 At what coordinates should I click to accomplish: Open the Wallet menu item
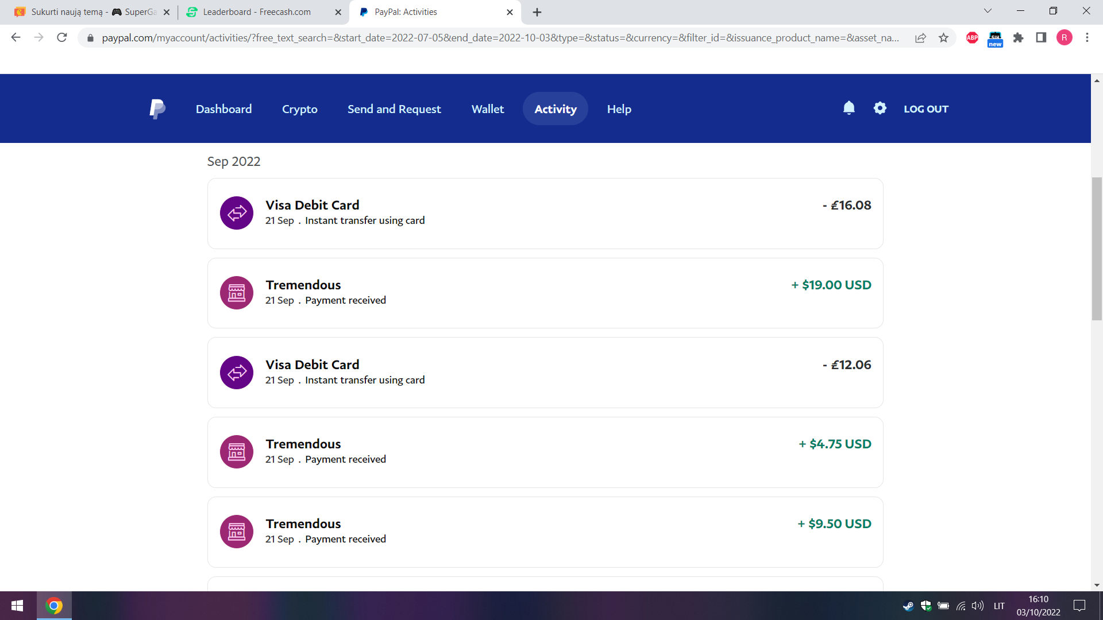(x=488, y=108)
